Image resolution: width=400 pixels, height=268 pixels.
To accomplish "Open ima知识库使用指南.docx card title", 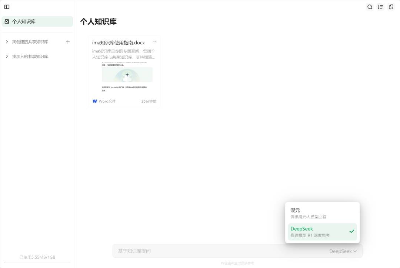I will 119,43.
